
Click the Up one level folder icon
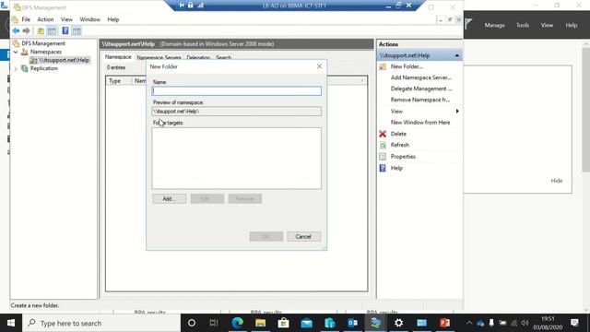point(41,30)
